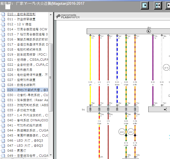This screenshot has width=170, height=159.
Task: Open 049 - 后窗遮阳卷帘 CUGA entry
Action: (x=28, y=156)
